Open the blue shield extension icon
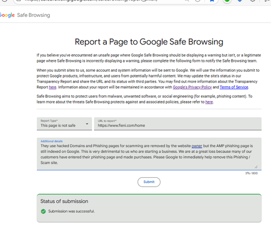 (240, 1)
